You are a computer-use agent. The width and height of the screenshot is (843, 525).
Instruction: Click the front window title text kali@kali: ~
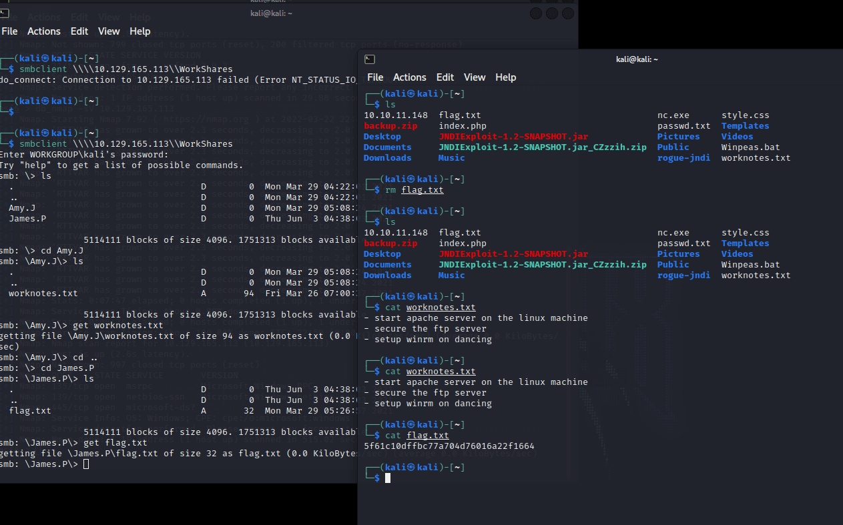637,59
